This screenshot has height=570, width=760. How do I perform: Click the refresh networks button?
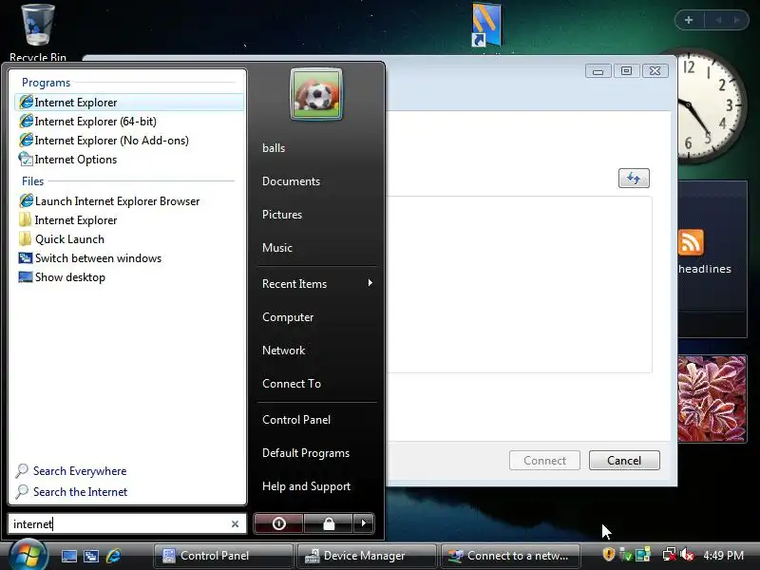634,179
